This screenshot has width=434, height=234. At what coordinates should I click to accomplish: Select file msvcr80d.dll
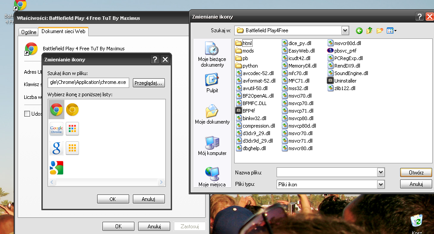(x=344, y=43)
